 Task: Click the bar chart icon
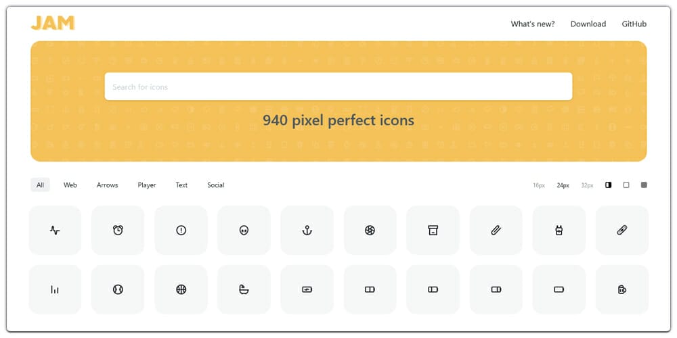click(55, 289)
